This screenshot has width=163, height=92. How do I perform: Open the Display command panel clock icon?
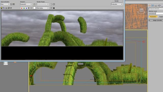(159, 6)
